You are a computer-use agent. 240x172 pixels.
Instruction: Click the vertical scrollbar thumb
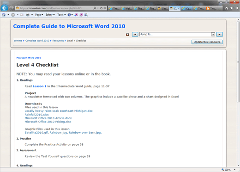tap(238, 61)
